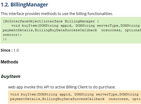Click the 'void buyItem' line in orange code block
The image size is (141, 104).
[x=74, y=94]
